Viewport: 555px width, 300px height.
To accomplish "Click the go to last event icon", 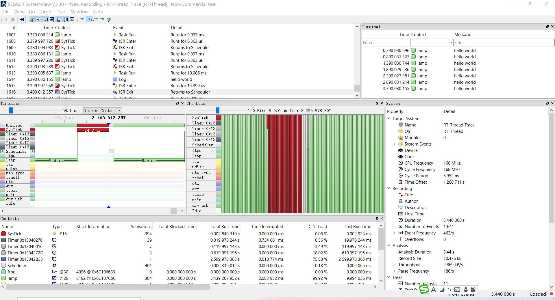I will click(102, 19).
